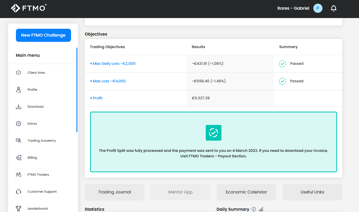Open the user avatar P icon

(x=318, y=8)
